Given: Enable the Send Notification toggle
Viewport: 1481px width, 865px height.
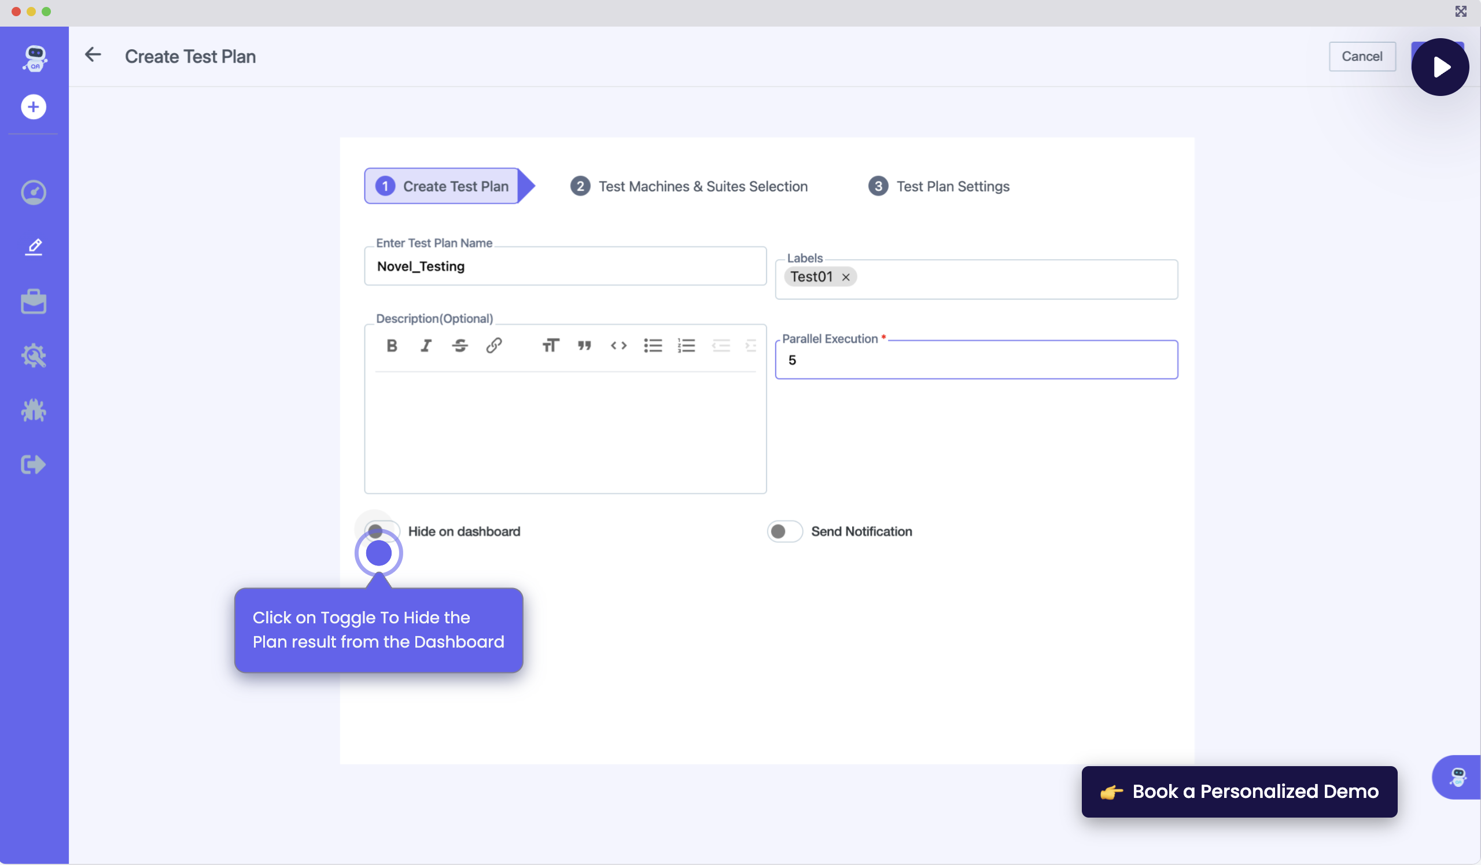Looking at the screenshot, I should (x=784, y=531).
